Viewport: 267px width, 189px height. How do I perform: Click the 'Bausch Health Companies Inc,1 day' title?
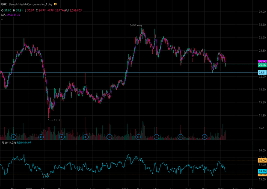[x=30, y=4]
